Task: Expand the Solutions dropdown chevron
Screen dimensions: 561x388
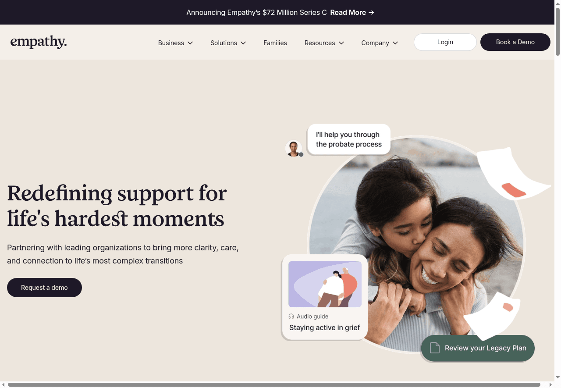Action: pyautogui.click(x=243, y=43)
